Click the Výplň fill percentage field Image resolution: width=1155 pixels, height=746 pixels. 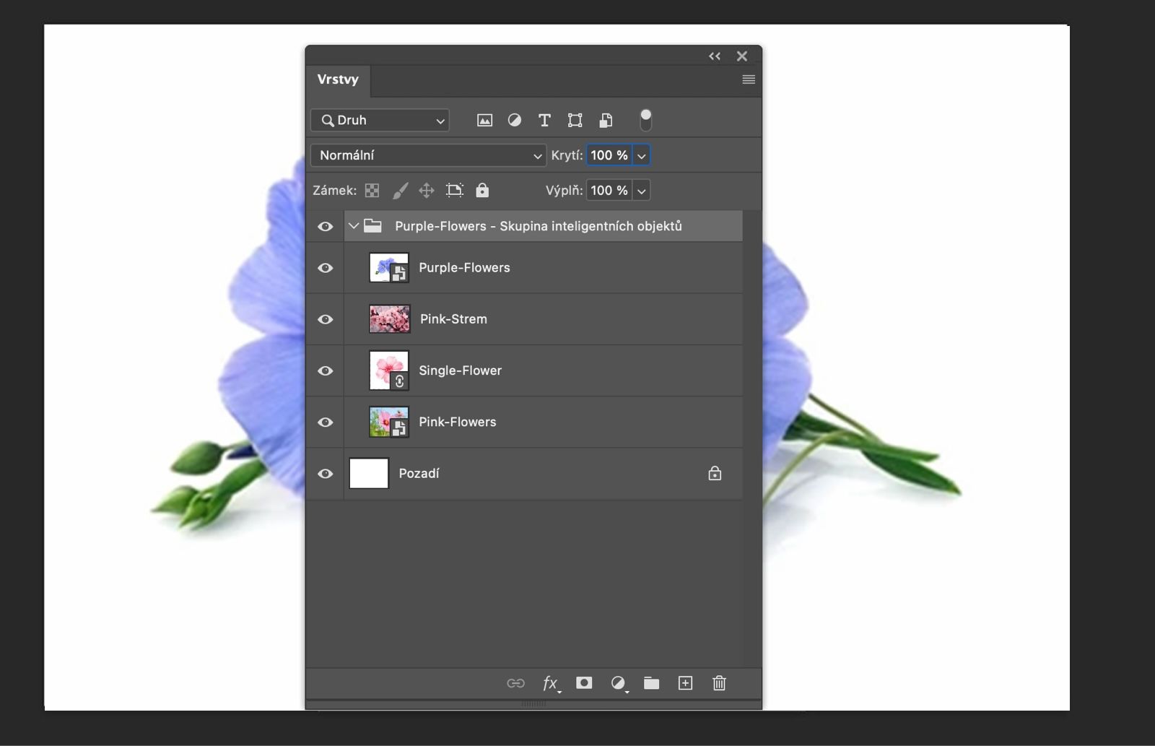click(x=609, y=191)
